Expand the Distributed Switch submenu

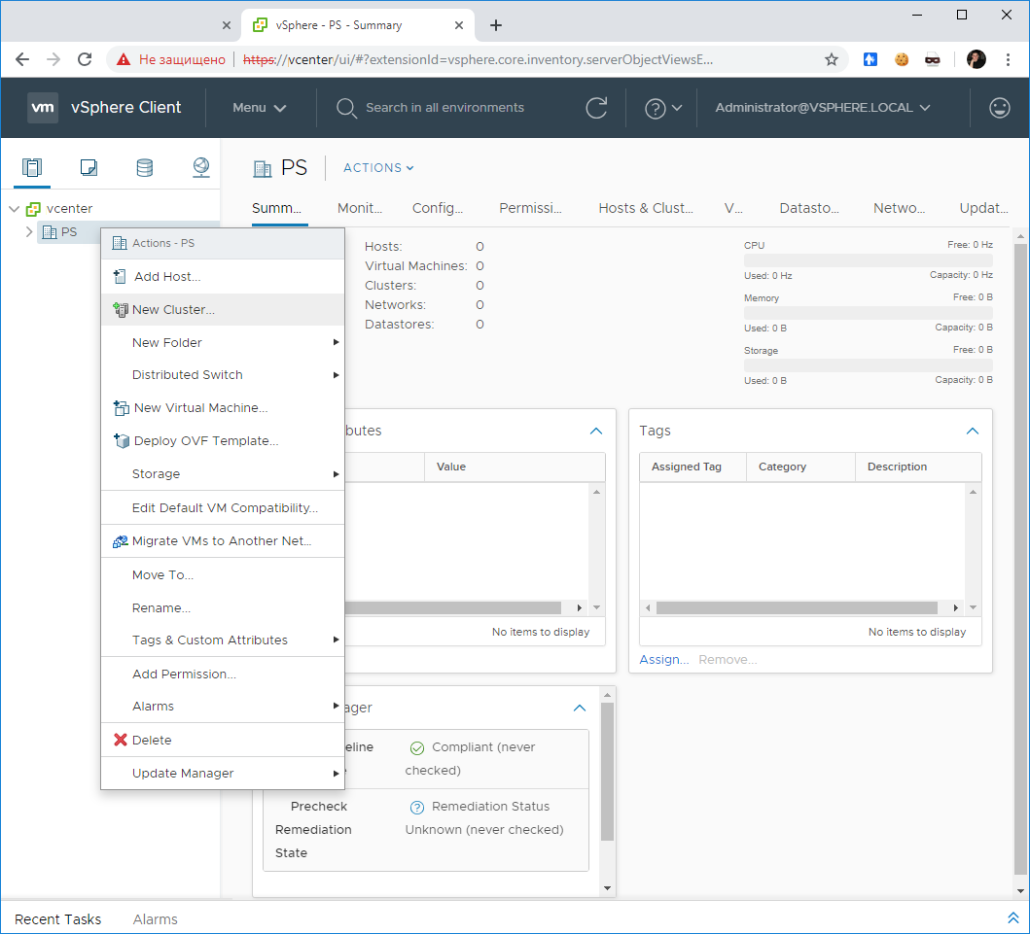pos(223,375)
